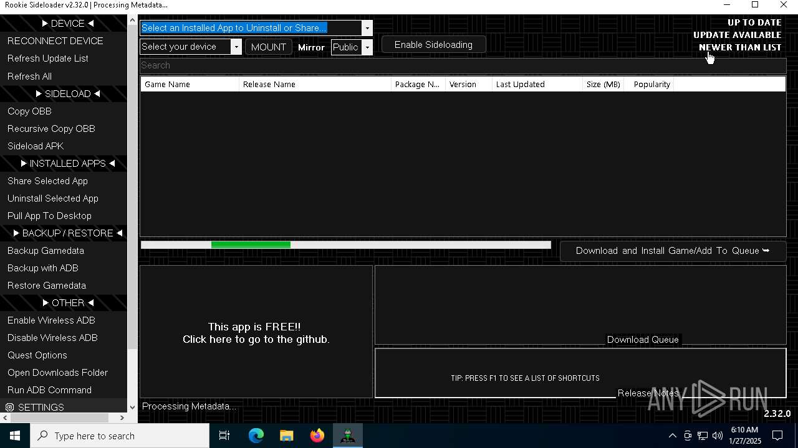Sort by Package Name column
Screen dimensions: 798x448
point(418,84)
